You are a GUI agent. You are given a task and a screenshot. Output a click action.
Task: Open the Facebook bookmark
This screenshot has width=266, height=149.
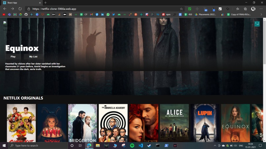point(97,14)
